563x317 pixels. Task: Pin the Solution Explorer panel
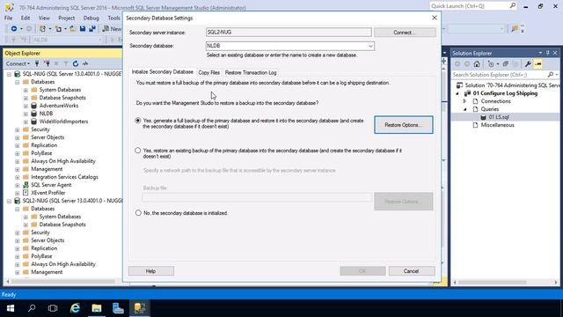click(547, 53)
